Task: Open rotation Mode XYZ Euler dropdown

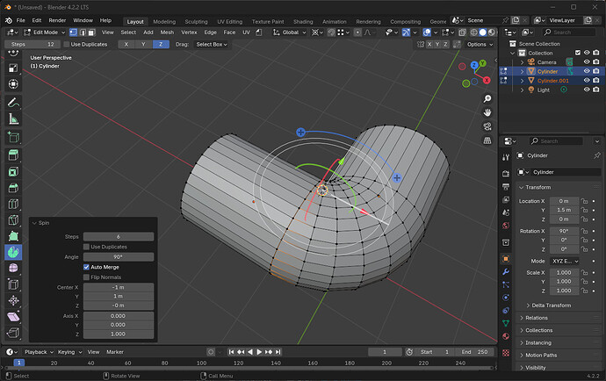Action: coord(565,262)
